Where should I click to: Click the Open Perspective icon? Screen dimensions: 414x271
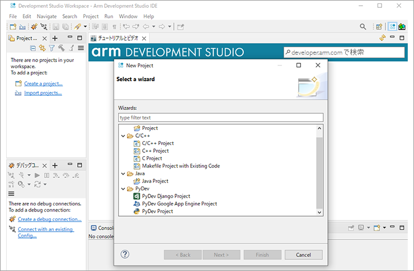(379, 27)
